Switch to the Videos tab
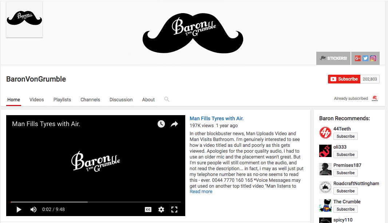 click(x=37, y=99)
